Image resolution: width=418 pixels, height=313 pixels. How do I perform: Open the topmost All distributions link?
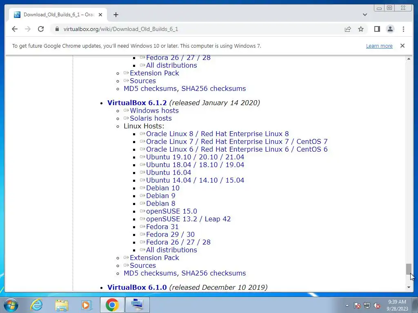pyautogui.click(x=172, y=65)
